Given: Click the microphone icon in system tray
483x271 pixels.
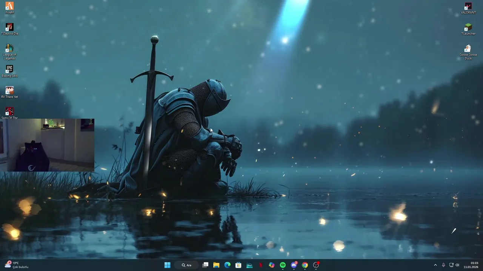Looking at the screenshot, I should [x=443, y=265].
